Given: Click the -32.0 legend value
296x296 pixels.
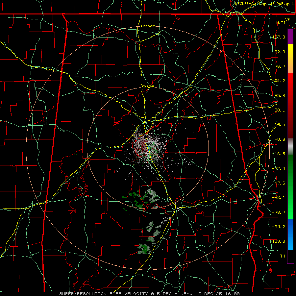Looking at the screenshot, I should 279,169.
